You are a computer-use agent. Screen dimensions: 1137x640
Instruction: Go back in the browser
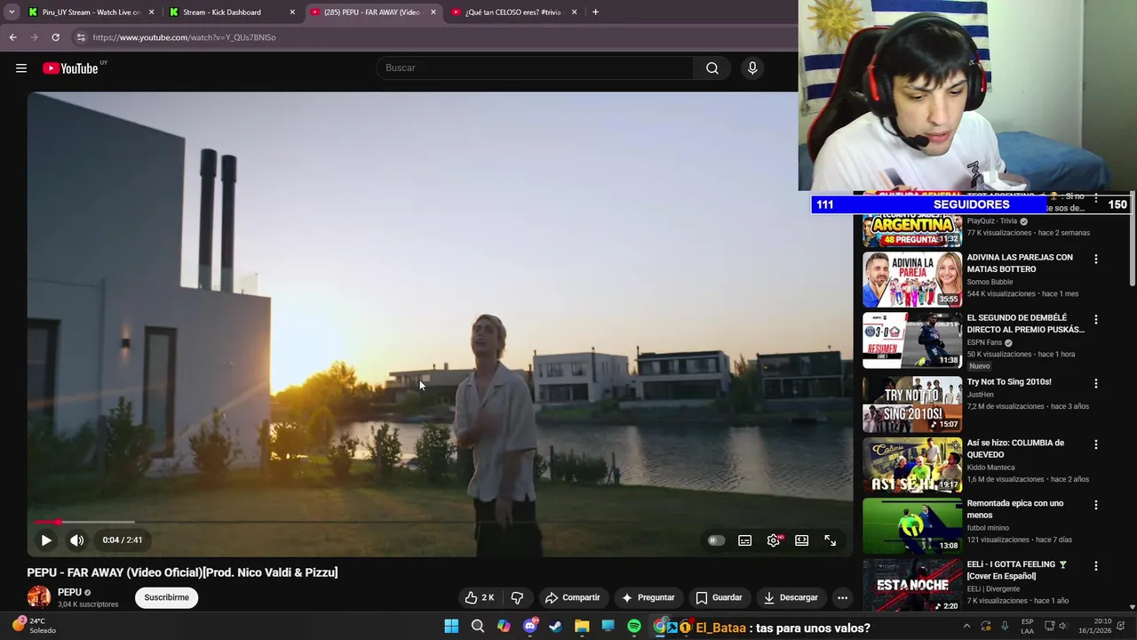click(x=12, y=37)
